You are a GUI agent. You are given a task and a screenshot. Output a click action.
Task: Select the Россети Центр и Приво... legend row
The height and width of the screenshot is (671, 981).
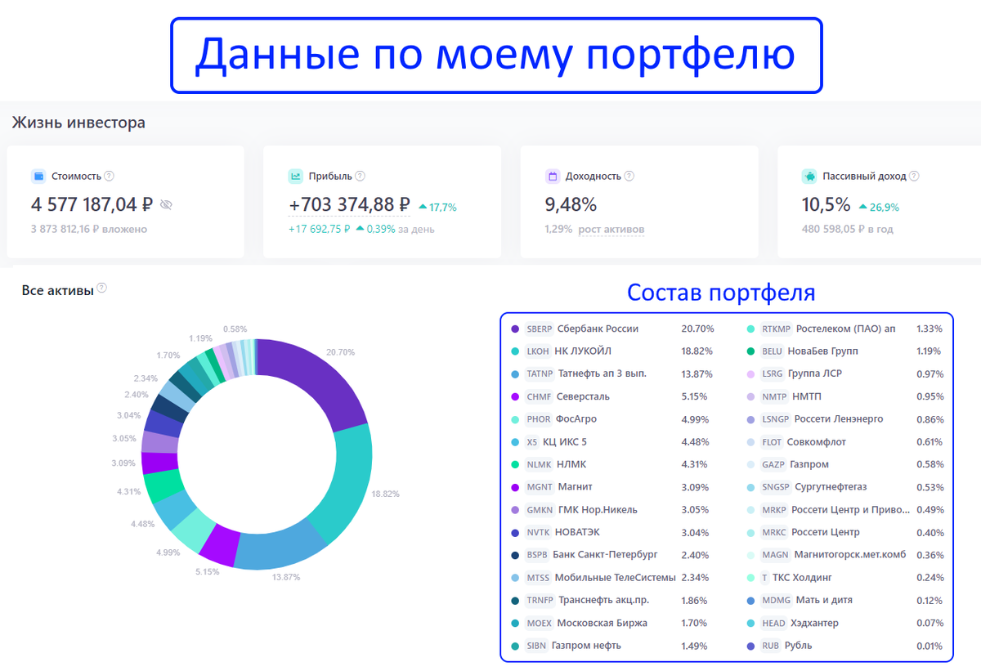coord(845,510)
